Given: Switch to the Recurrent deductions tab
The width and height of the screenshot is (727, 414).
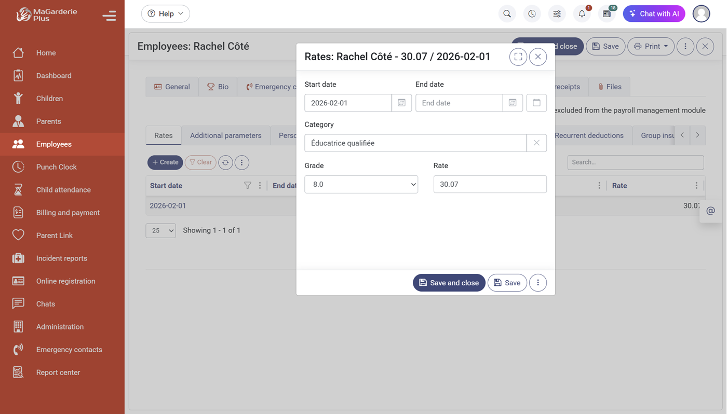Looking at the screenshot, I should click(x=589, y=135).
